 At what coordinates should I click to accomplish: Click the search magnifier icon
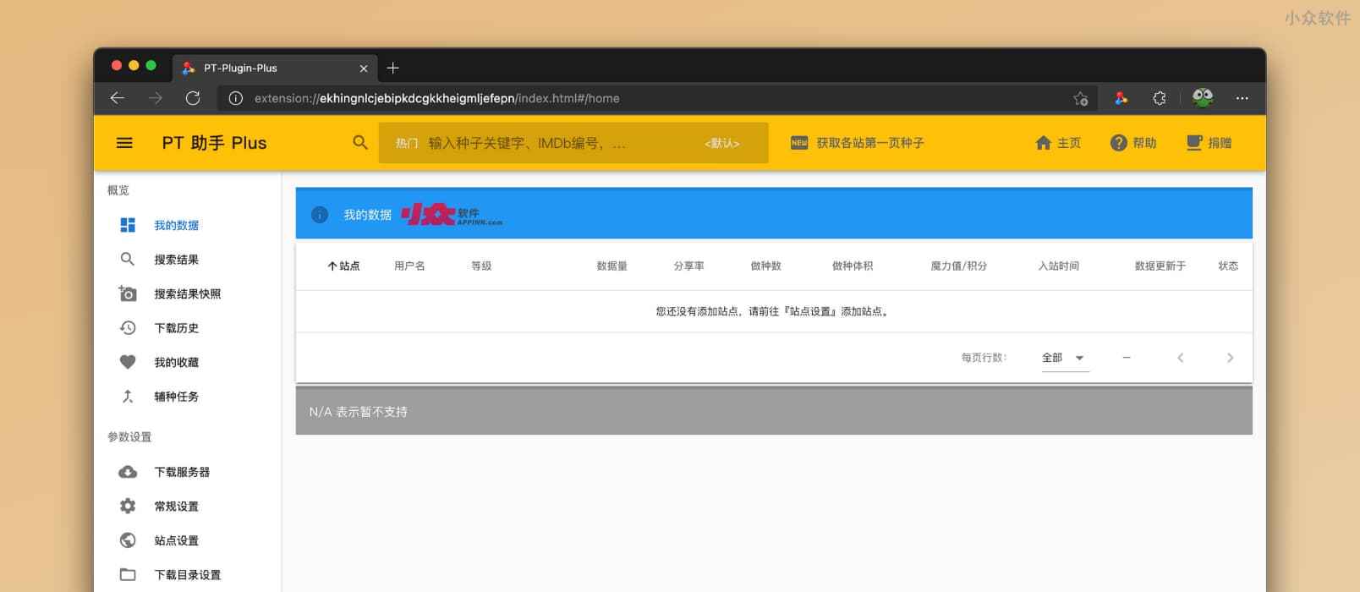(360, 143)
